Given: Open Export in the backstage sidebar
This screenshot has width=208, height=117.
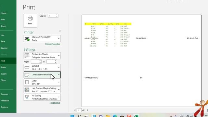Looking at the screenshot, I should [4, 74].
